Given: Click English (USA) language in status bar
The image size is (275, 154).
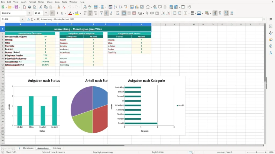Looking at the screenshot, I should click(x=158, y=152).
